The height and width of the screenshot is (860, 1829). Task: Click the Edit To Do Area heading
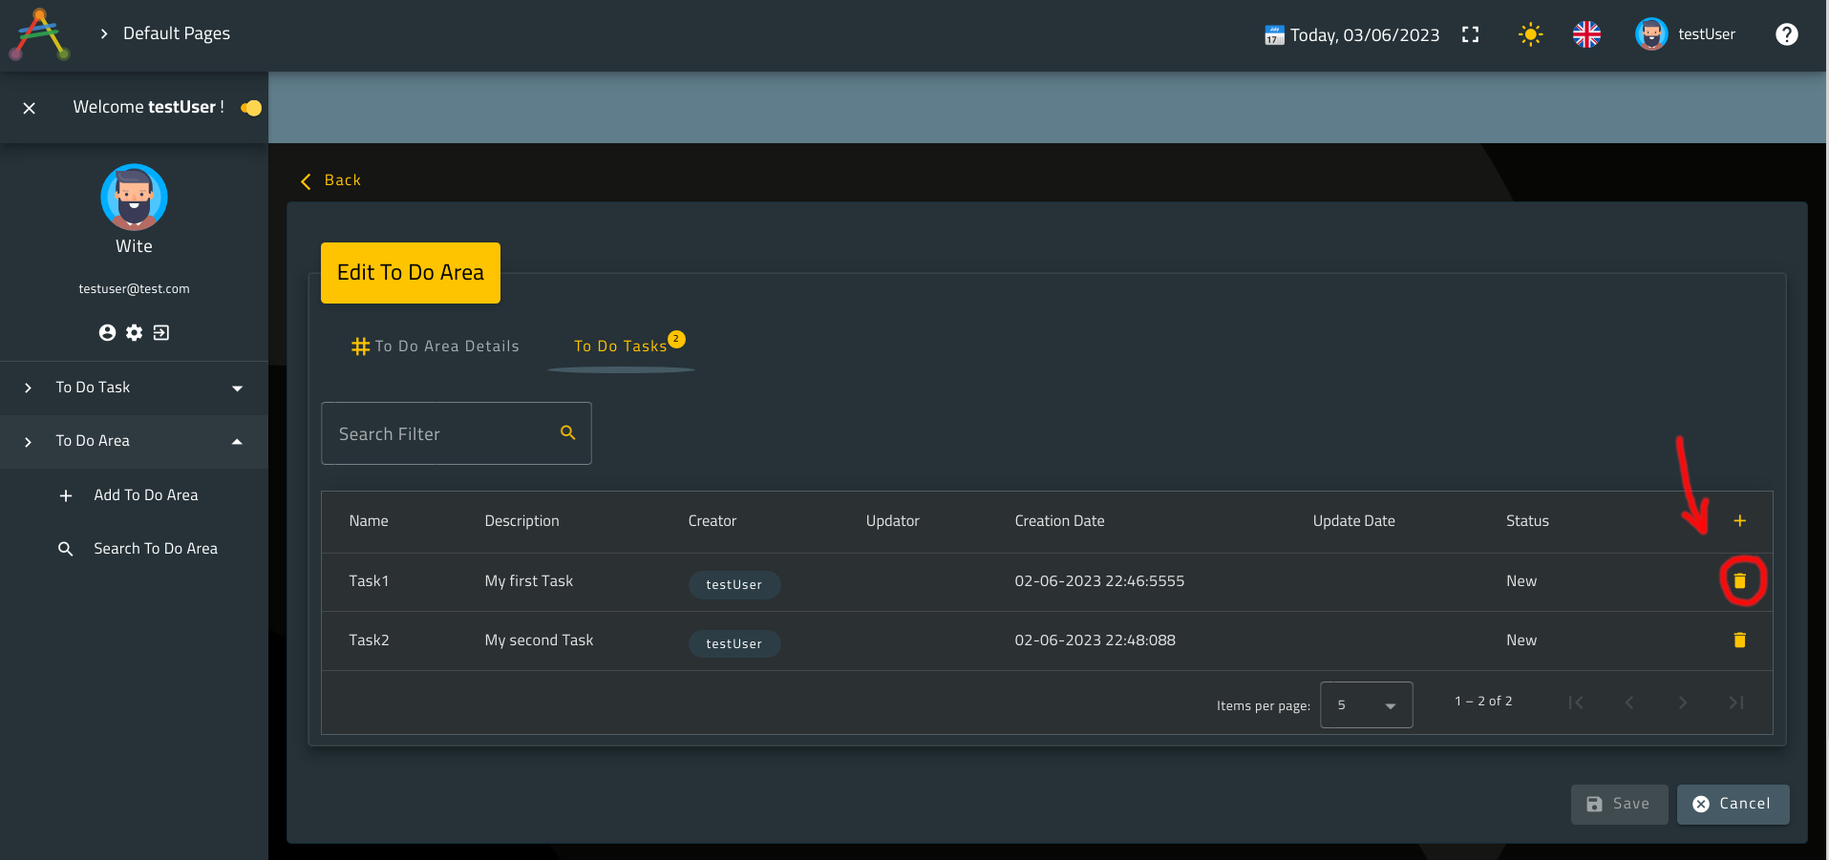point(411,273)
